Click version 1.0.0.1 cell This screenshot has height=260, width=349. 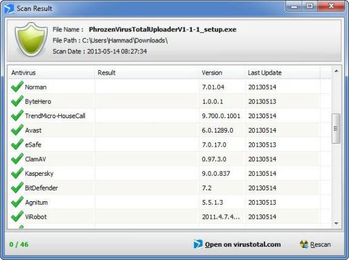[x=212, y=102]
